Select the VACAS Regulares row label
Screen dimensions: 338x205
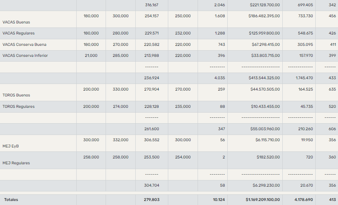click(x=19, y=33)
